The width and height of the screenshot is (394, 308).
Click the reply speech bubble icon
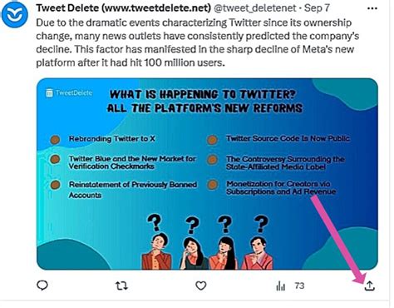[x=42, y=286]
